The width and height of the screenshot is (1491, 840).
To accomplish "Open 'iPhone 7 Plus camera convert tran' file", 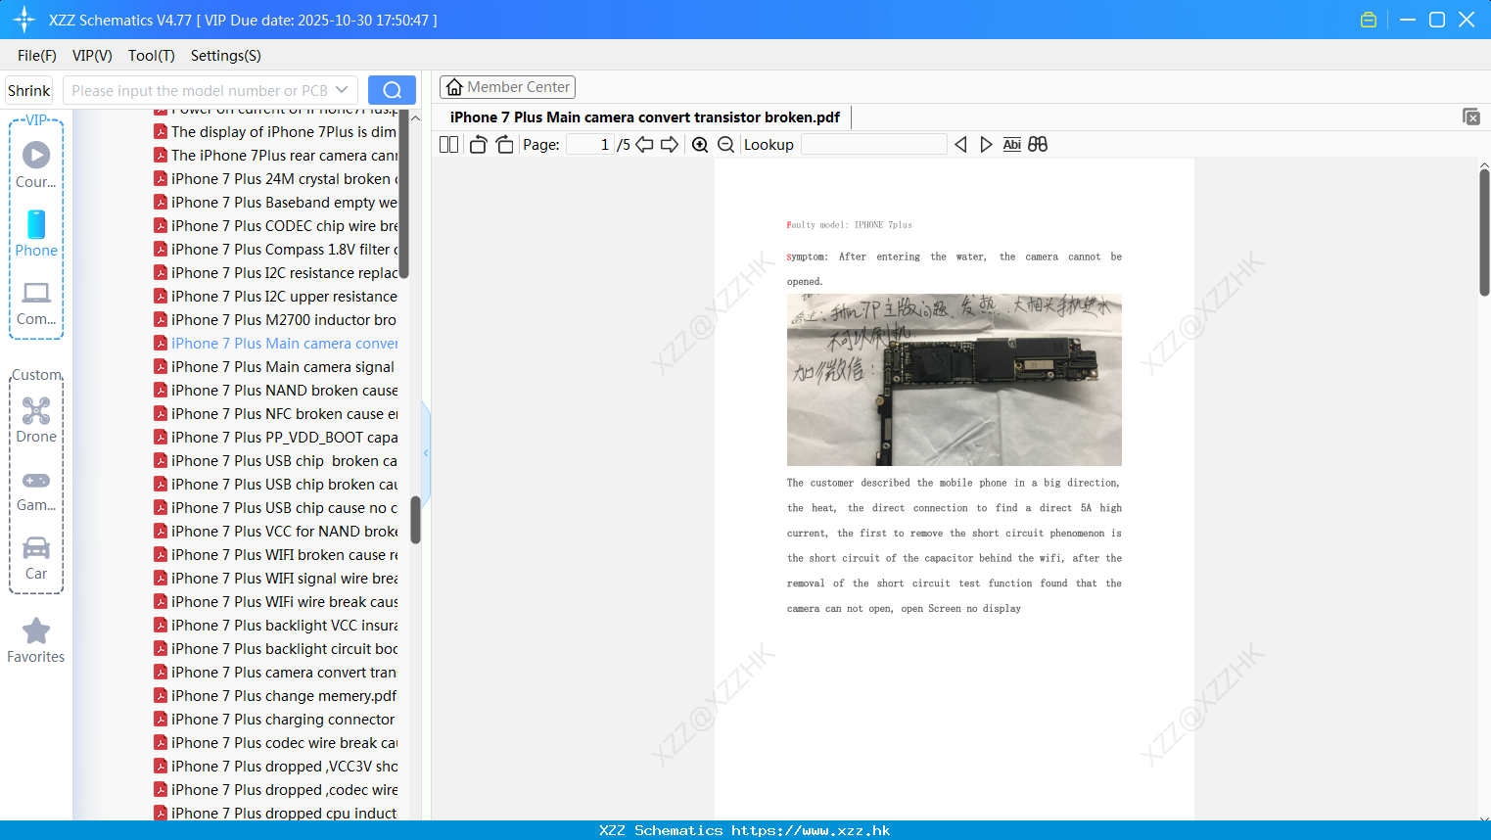I will click(x=284, y=673).
